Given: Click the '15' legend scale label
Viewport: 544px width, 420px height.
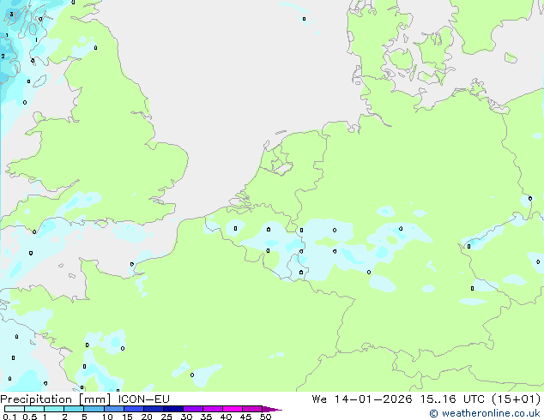Looking at the screenshot, I should [x=127, y=417].
